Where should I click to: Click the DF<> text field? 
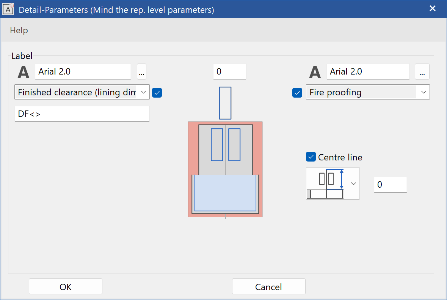(x=82, y=114)
